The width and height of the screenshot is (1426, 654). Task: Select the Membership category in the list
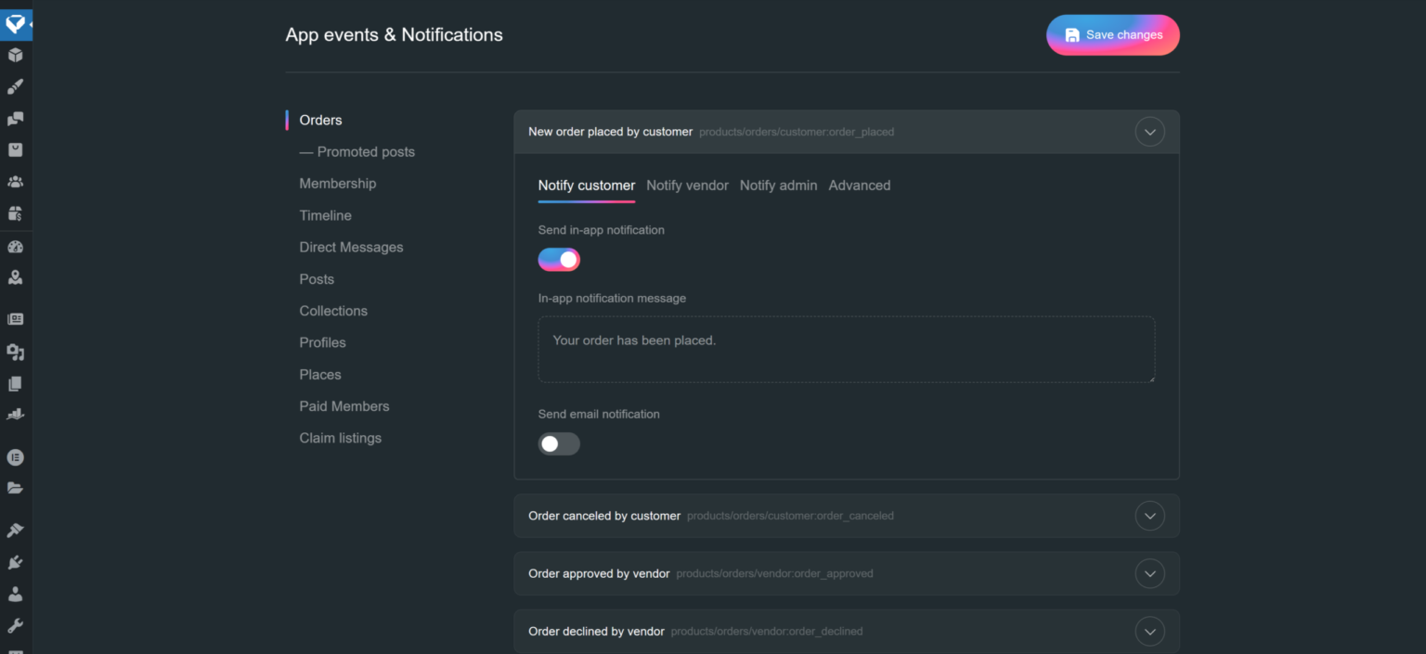(337, 184)
